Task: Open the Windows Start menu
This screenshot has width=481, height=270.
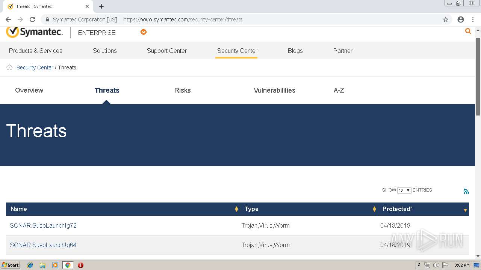Action: (x=11, y=265)
